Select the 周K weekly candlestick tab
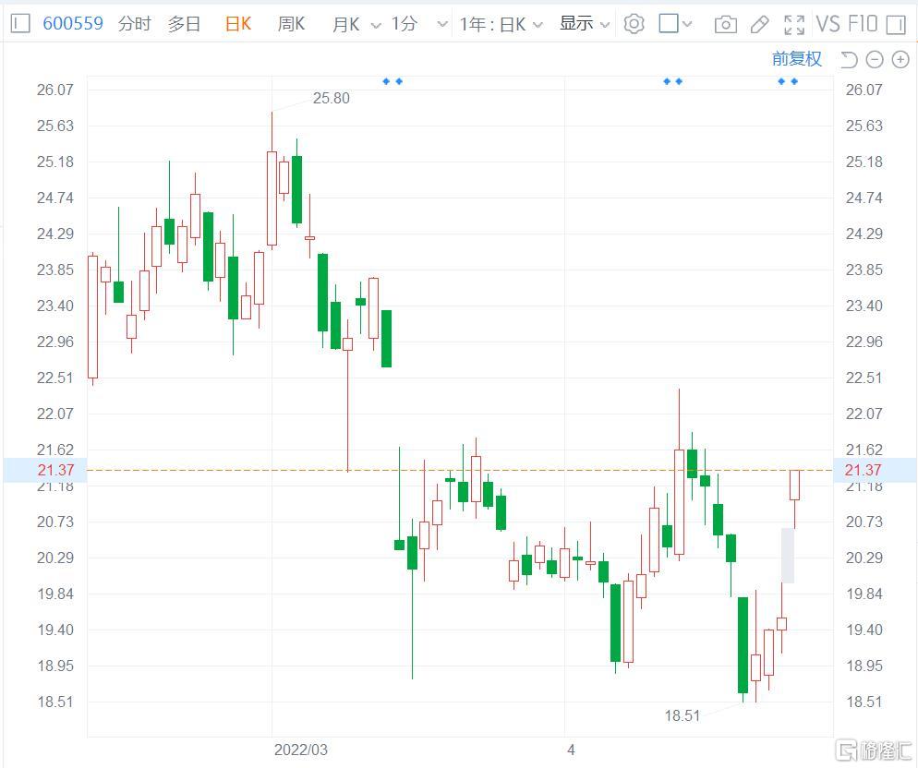 click(x=291, y=24)
